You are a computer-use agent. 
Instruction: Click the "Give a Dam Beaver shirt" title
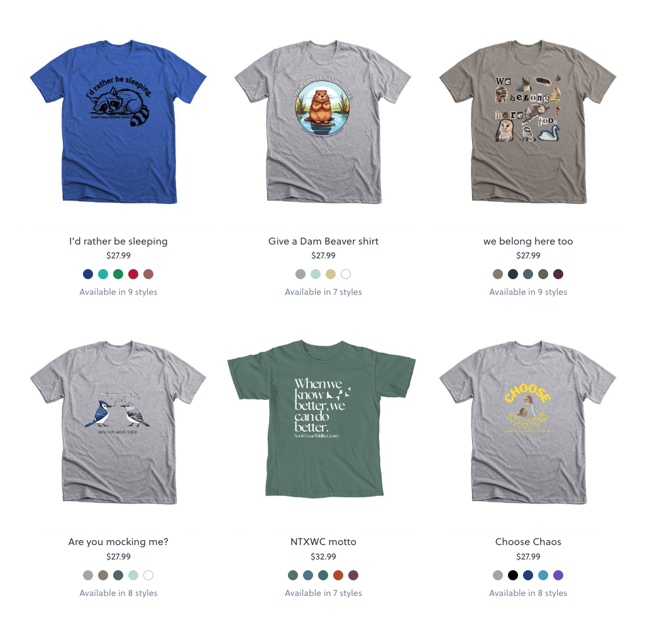coord(323,241)
